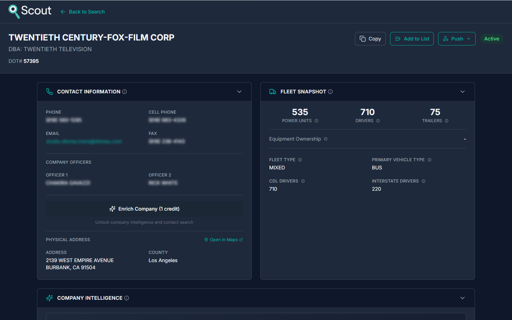Click the info icon beside CDL Drivers
The image size is (512, 320).
click(303, 181)
